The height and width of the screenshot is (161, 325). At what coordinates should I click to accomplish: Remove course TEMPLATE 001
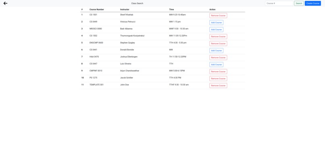coord(218,86)
